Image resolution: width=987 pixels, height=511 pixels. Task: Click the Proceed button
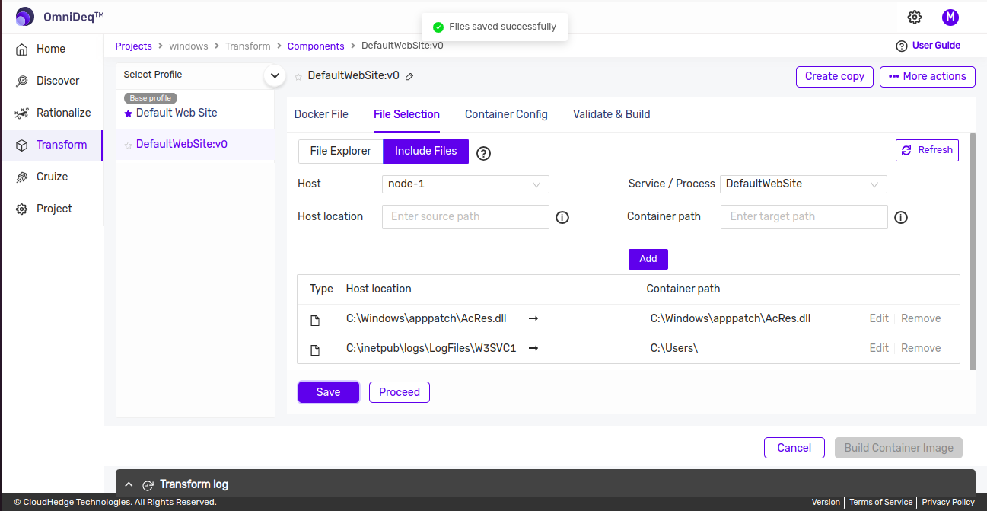tap(399, 392)
